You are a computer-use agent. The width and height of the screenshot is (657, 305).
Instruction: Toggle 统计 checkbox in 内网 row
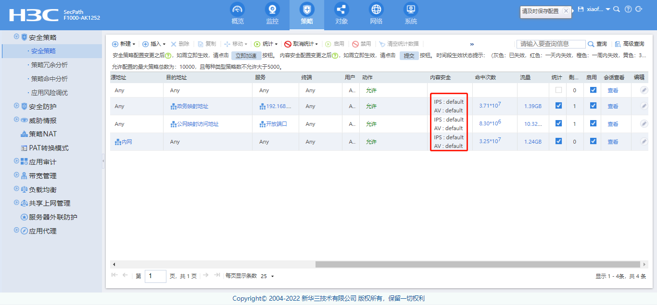click(558, 141)
